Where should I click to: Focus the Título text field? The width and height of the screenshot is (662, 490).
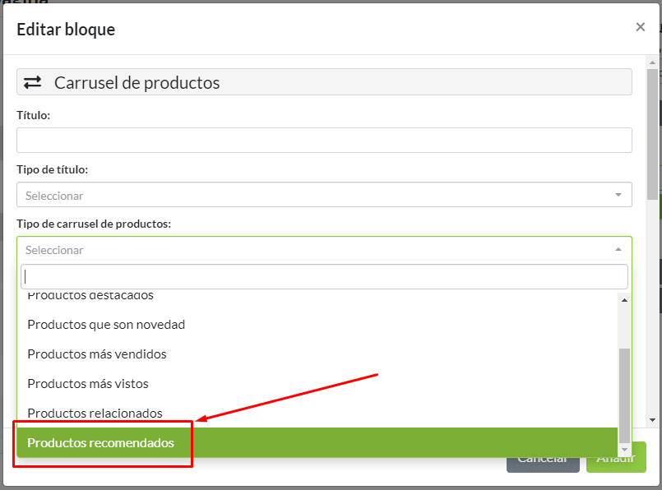324,140
